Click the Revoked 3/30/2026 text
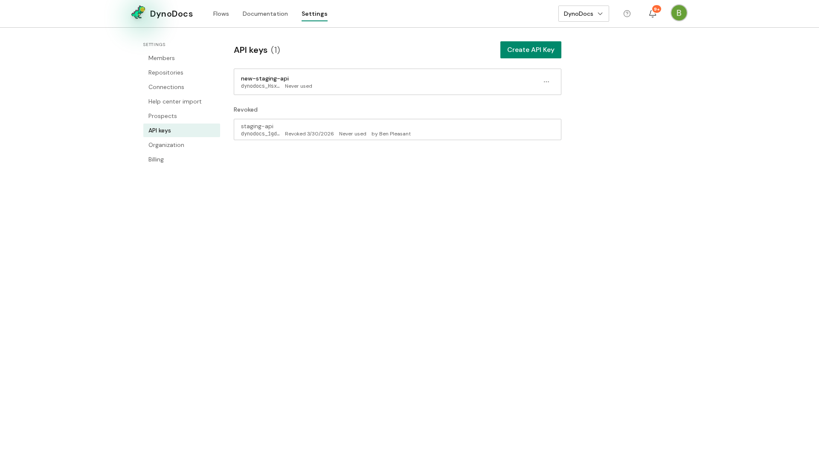 point(309,134)
